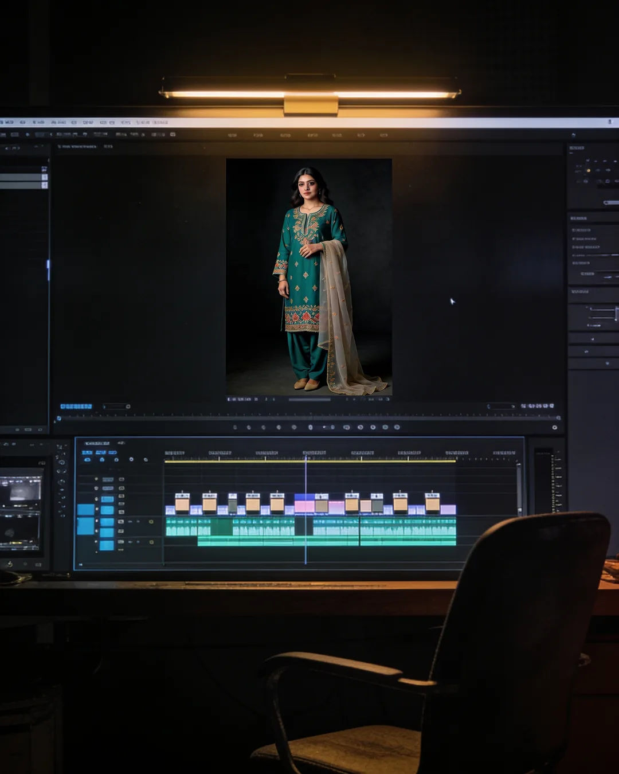
Task: Click the yellow voice-over icon on the lower audio track
Action: (151, 542)
